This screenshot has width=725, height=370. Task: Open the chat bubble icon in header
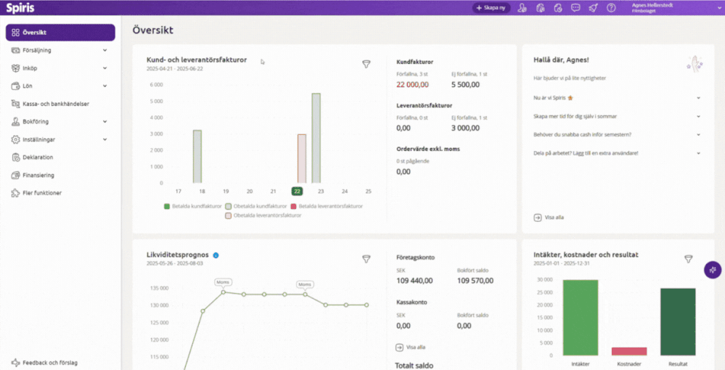pos(576,8)
